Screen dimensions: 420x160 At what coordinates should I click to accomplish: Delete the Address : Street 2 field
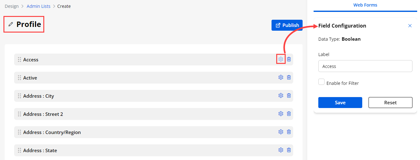coord(289,114)
